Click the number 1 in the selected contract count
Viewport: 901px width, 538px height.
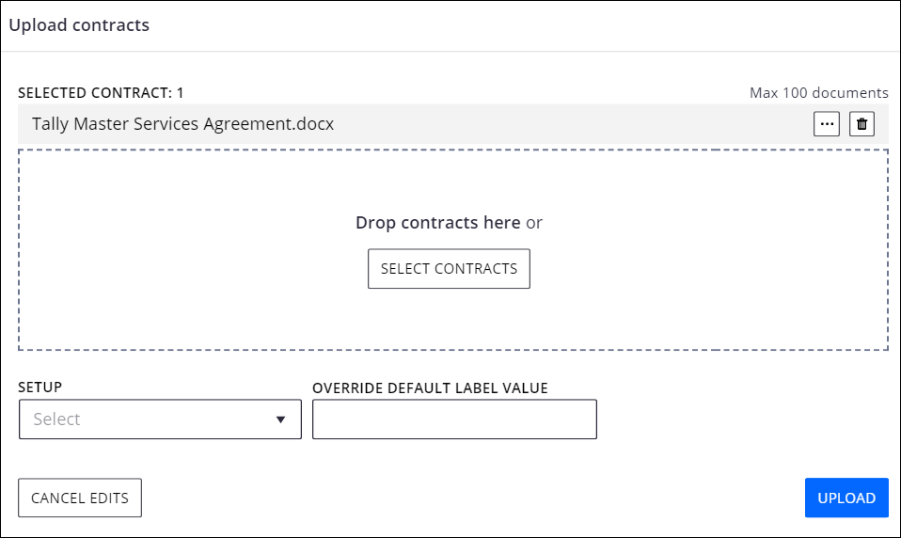click(180, 93)
